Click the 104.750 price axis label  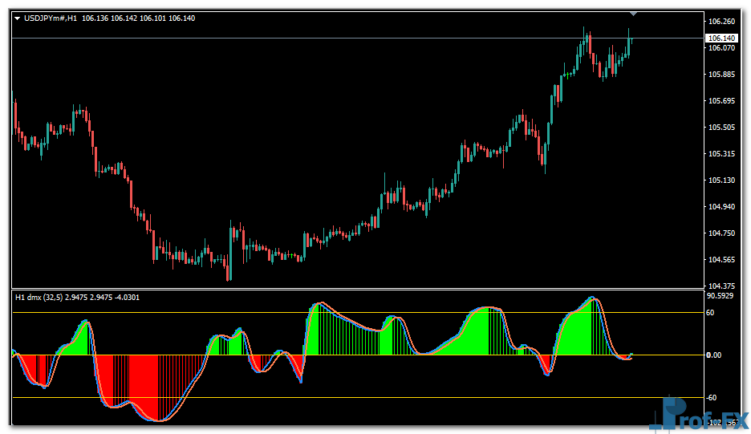point(721,233)
